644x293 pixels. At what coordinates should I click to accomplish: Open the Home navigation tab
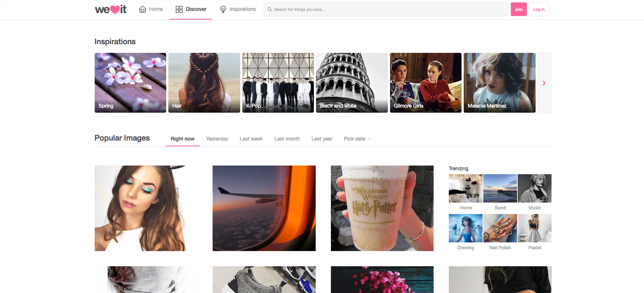pos(151,9)
